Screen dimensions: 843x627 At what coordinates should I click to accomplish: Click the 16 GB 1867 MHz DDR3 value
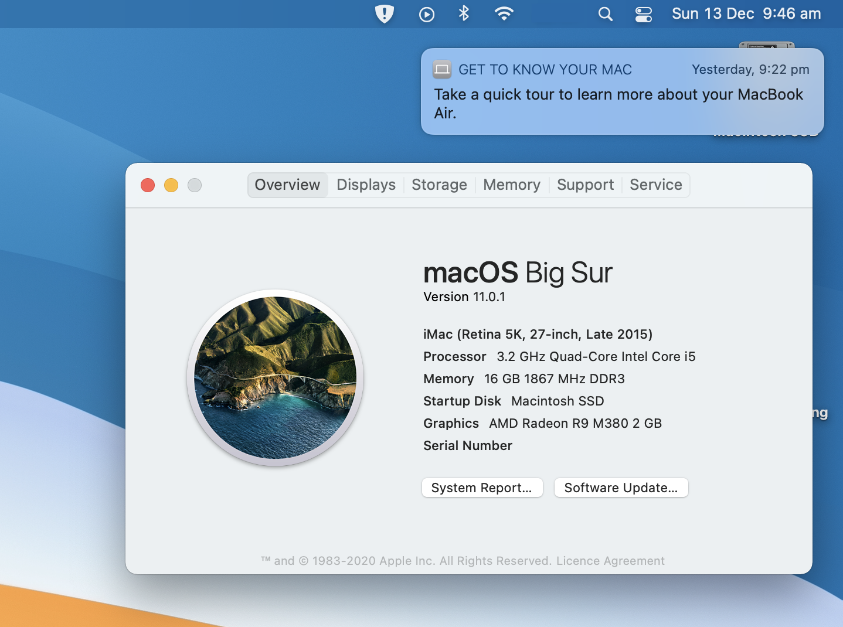click(x=555, y=379)
